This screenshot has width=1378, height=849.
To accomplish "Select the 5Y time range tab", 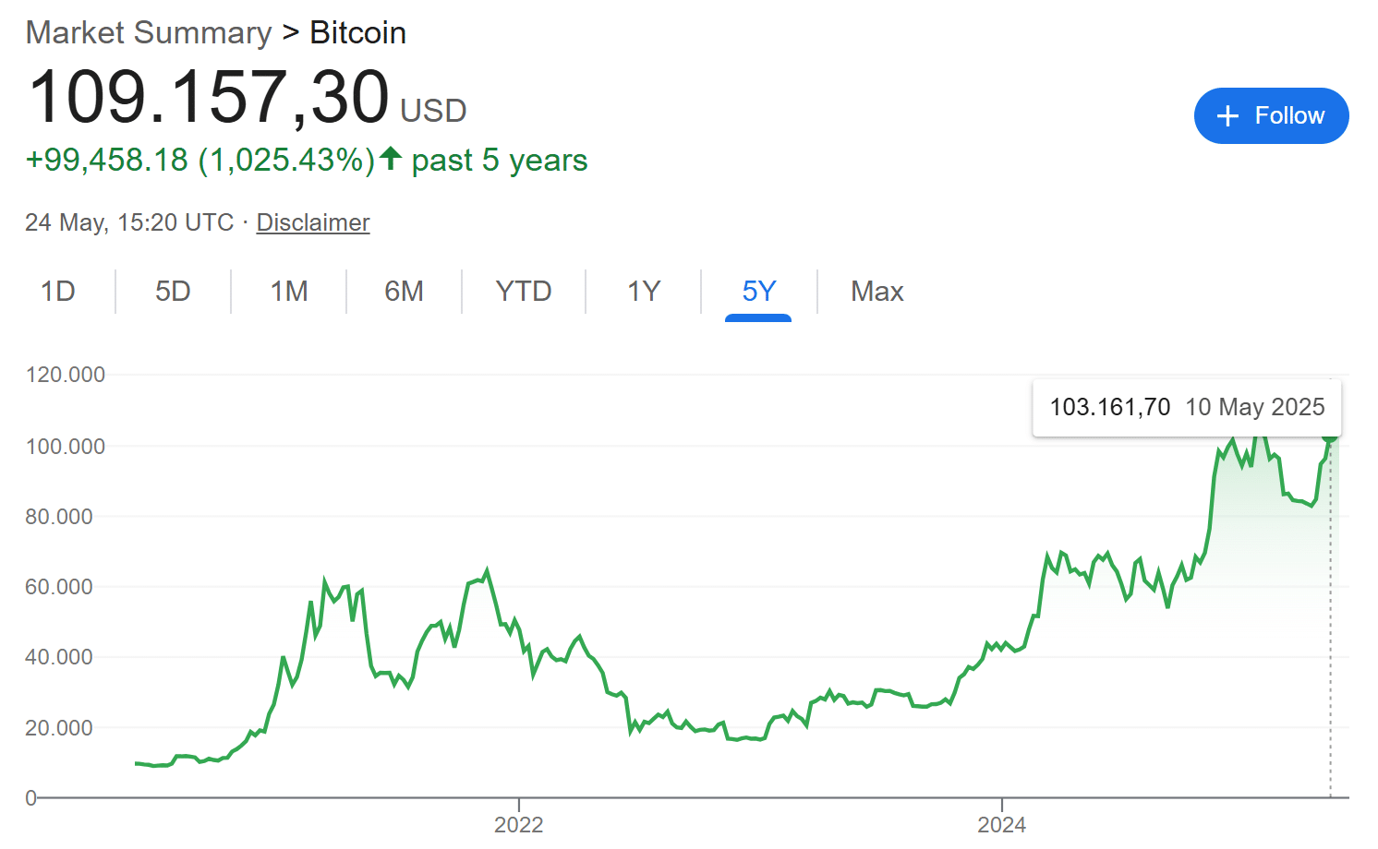I will [758, 292].
